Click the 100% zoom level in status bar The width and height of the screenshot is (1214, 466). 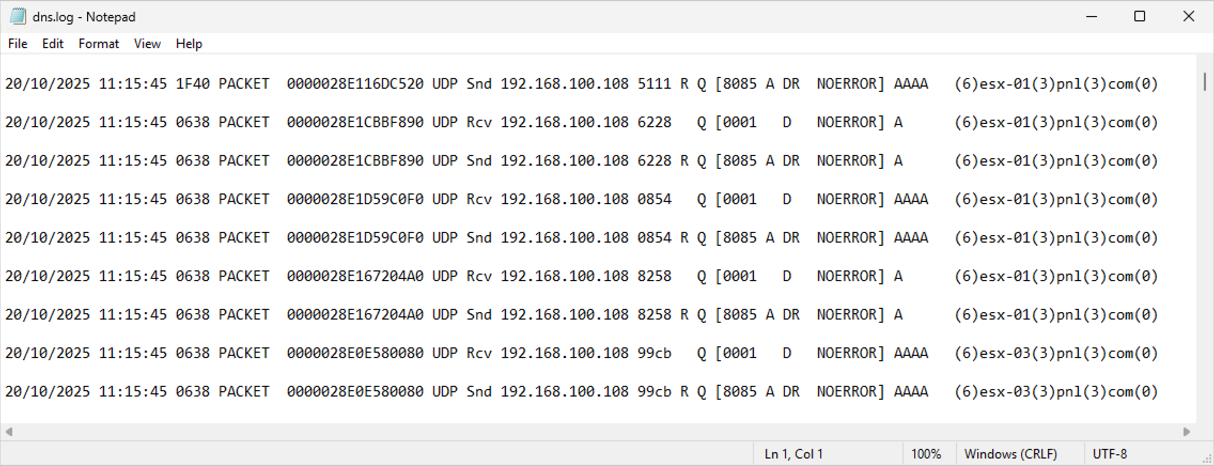925,454
